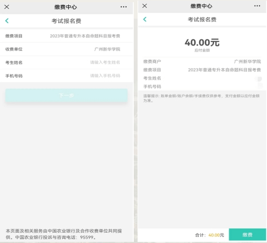Click the 40.00元 amount due heading

coord(202,43)
